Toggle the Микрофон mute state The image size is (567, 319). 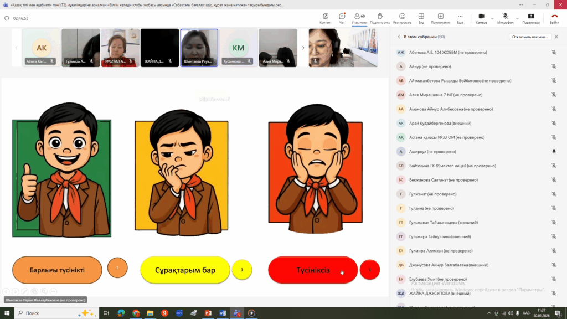pyautogui.click(x=505, y=18)
